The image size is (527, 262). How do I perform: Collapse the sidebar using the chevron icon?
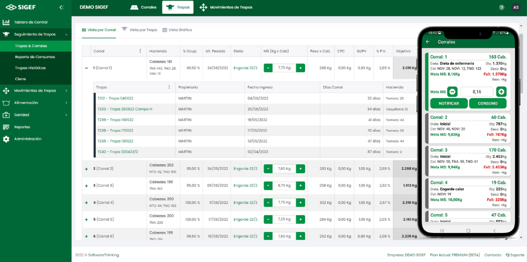point(61,8)
